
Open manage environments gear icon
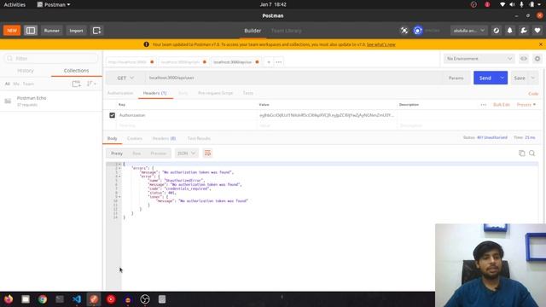(537, 59)
